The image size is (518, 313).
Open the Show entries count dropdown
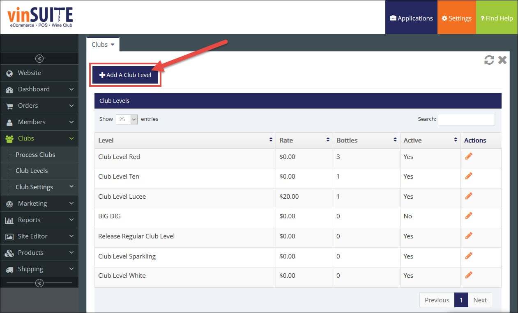pyautogui.click(x=127, y=119)
